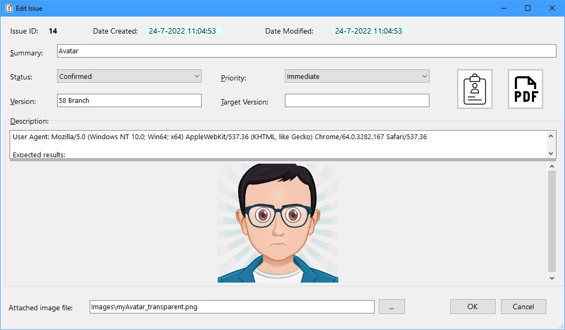Image resolution: width=565 pixels, height=330 pixels.
Task: Click the Description label
Action: click(29, 121)
